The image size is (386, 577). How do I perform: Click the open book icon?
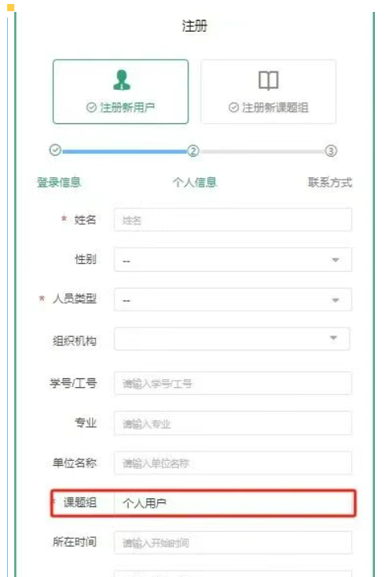point(268,80)
